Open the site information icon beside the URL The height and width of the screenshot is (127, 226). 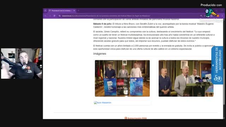60,16
